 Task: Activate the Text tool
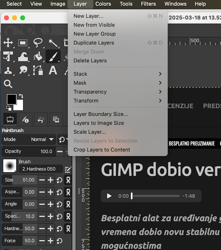click(x=53, y=70)
